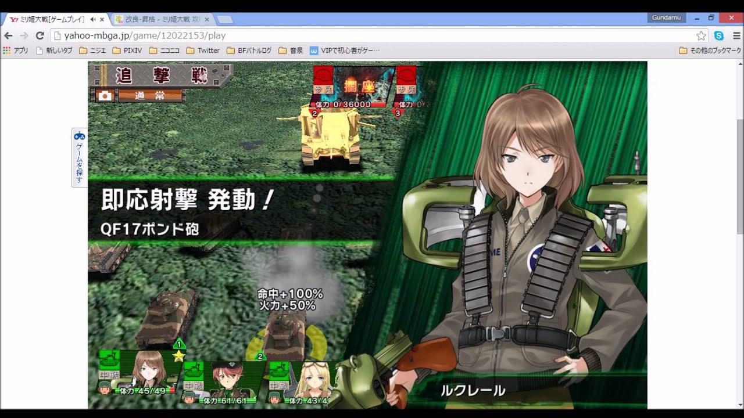Viewport: 744px width, 418px height.
Task: Click the 即応射撃 発動！ banner text
Action: 187,200
